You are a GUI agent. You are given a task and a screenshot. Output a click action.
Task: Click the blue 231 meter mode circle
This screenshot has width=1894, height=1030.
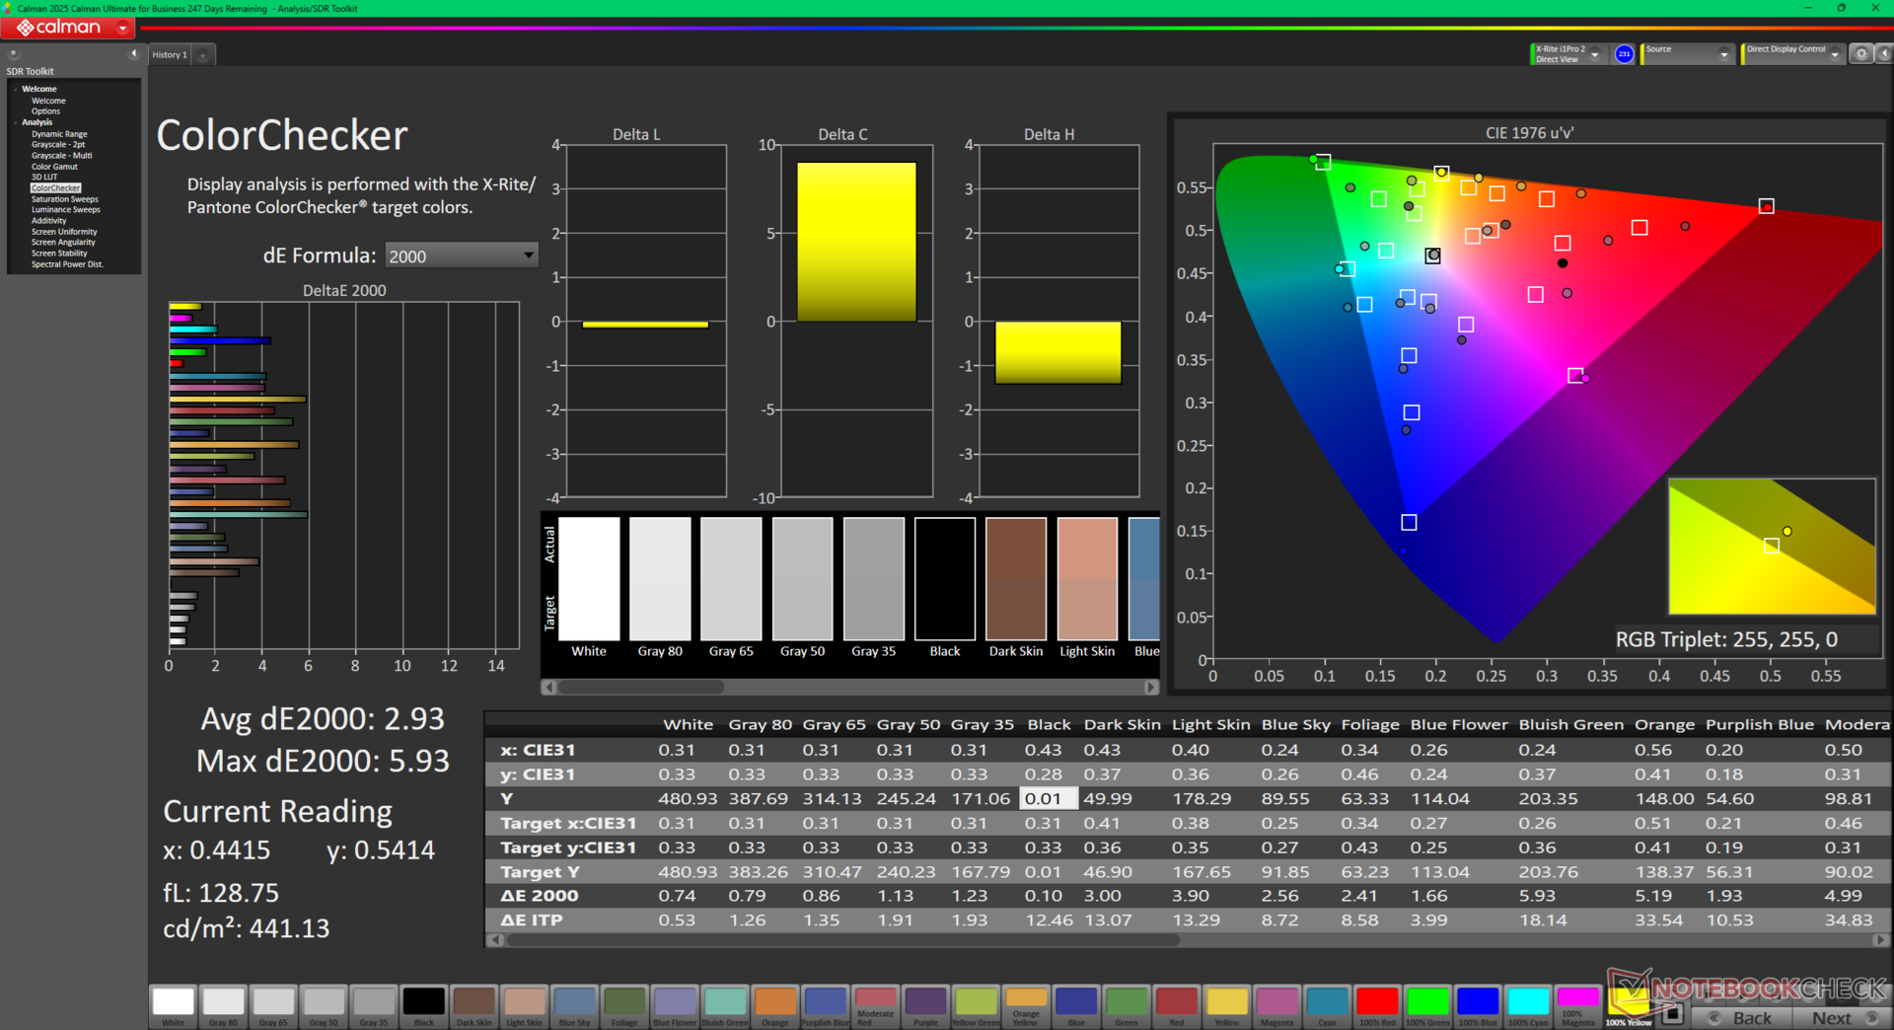(x=1624, y=54)
